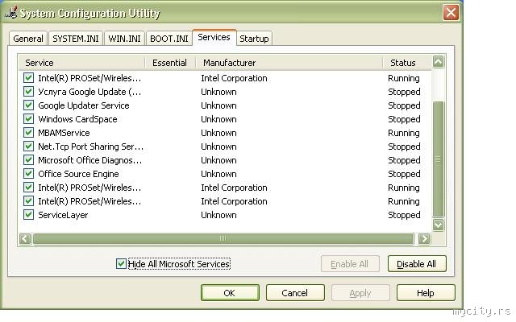Select the Услуга Google Update service name
This screenshot has height=322, width=516.
click(x=89, y=92)
